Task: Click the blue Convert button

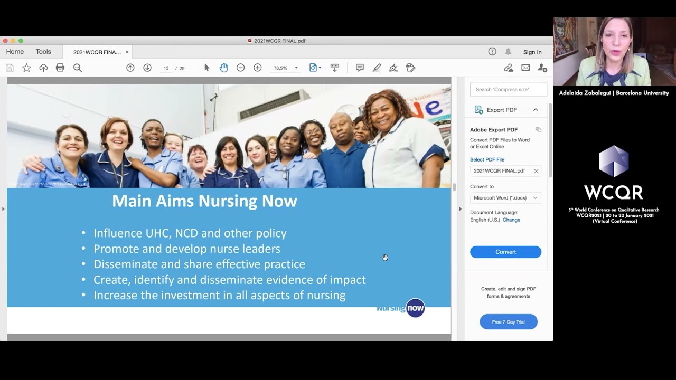Action: pyautogui.click(x=505, y=252)
